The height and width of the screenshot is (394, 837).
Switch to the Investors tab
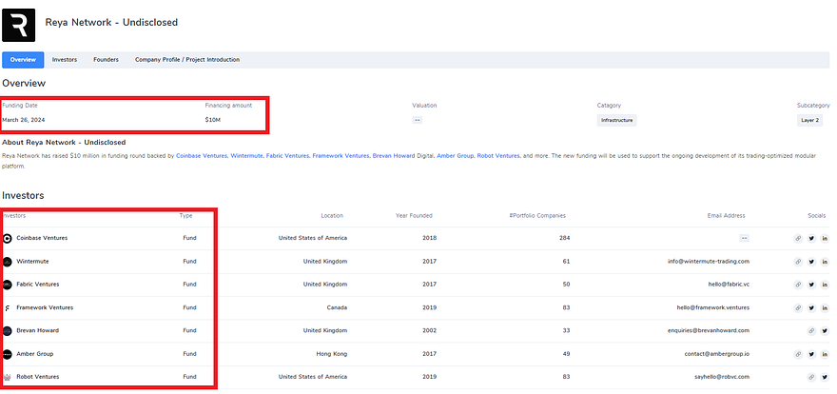point(65,60)
